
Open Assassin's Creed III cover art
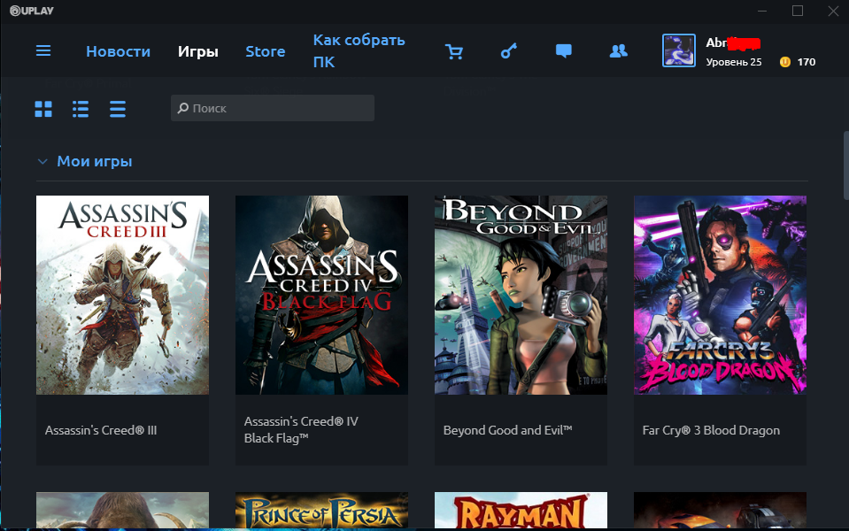tap(122, 295)
